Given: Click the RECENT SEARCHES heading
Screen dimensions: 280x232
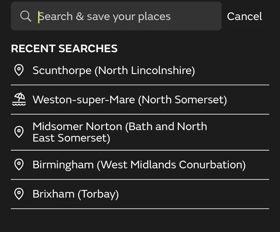Looking at the screenshot, I should (x=64, y=49).
